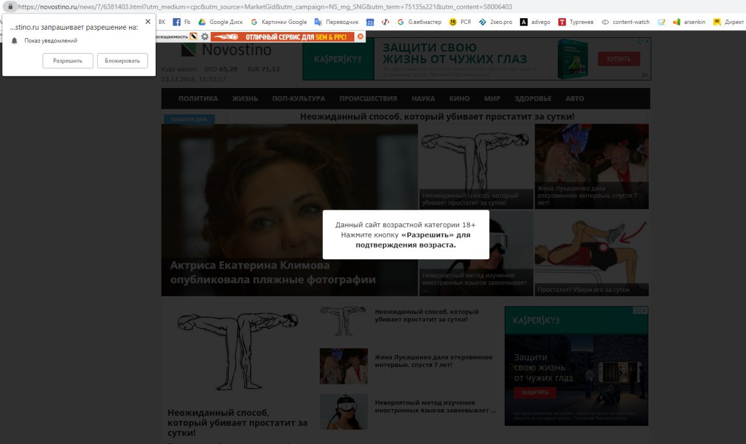Open the 2seo.pro bookmark

point(495,22)
